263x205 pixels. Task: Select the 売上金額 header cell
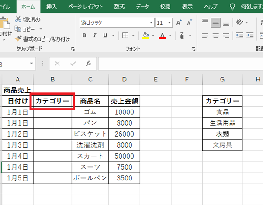pos(124,101)
